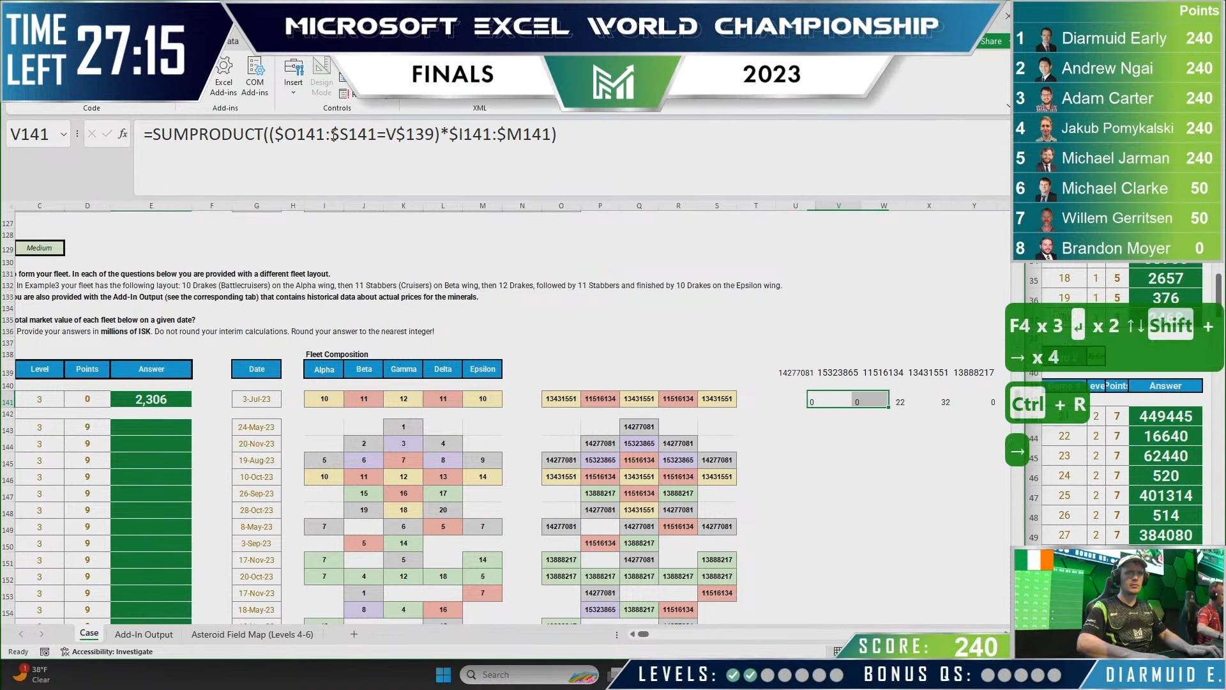This screenshot has width=1226, height=690.
Task: Select the Case sheet tab
Action: (x=89, y=633)
